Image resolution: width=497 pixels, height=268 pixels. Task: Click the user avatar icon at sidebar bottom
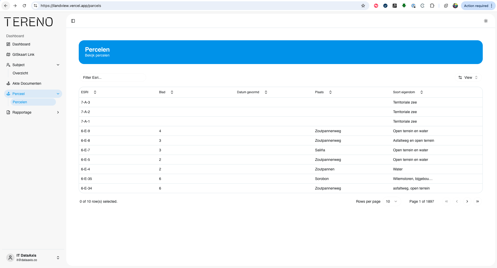click(x=10, y=258)
